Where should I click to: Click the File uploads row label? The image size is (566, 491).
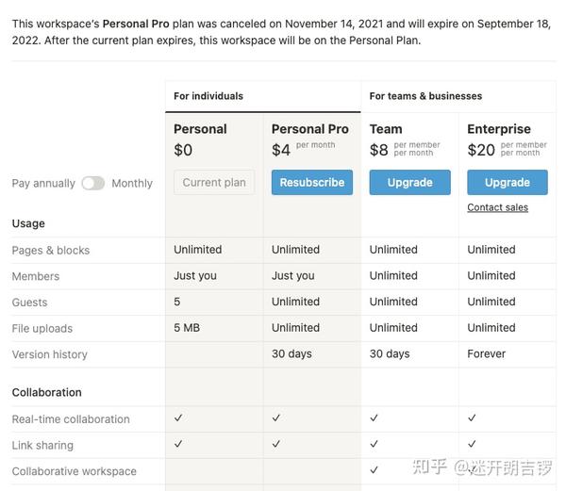tap(42, 329)
